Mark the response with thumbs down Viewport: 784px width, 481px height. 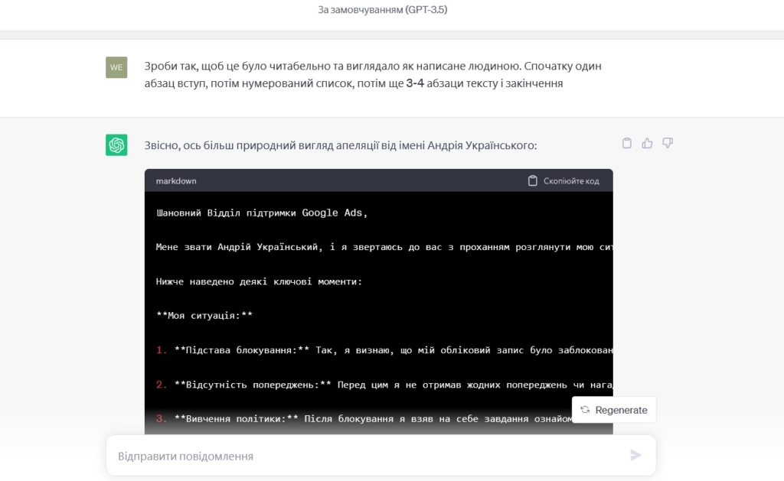(667, 143)
